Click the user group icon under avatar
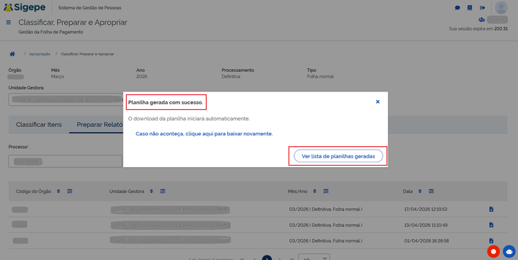This screenshot has height=260, width=518. coord(482,20)
